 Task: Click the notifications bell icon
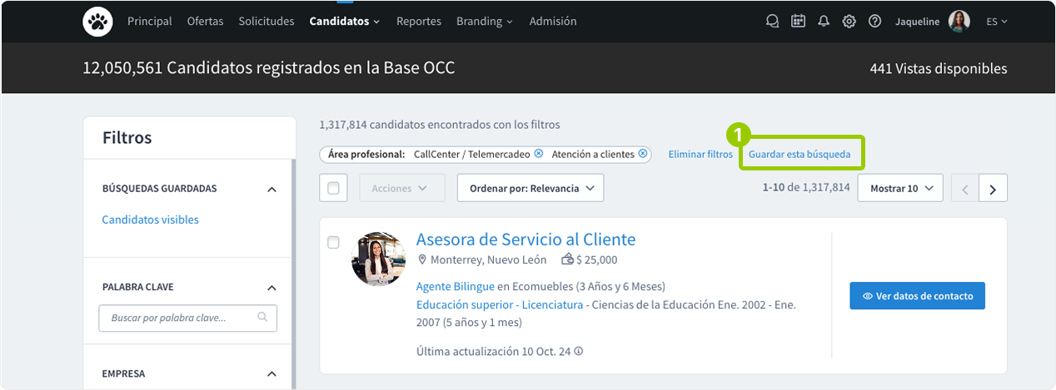pos(824,22)
